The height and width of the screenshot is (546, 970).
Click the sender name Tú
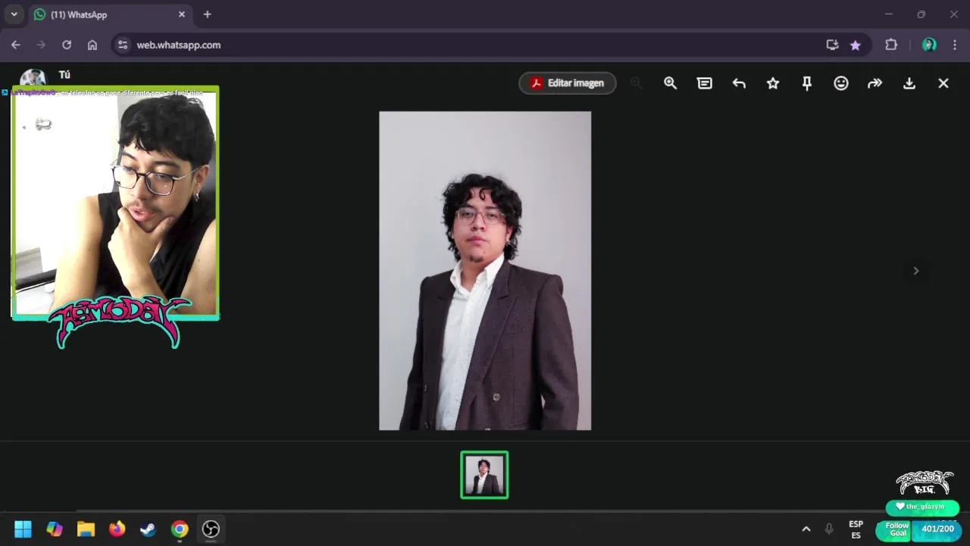point(64,74)
